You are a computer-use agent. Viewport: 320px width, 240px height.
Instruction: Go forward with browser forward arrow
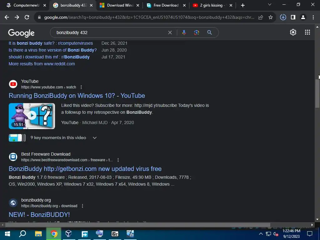tap(17, 17)
